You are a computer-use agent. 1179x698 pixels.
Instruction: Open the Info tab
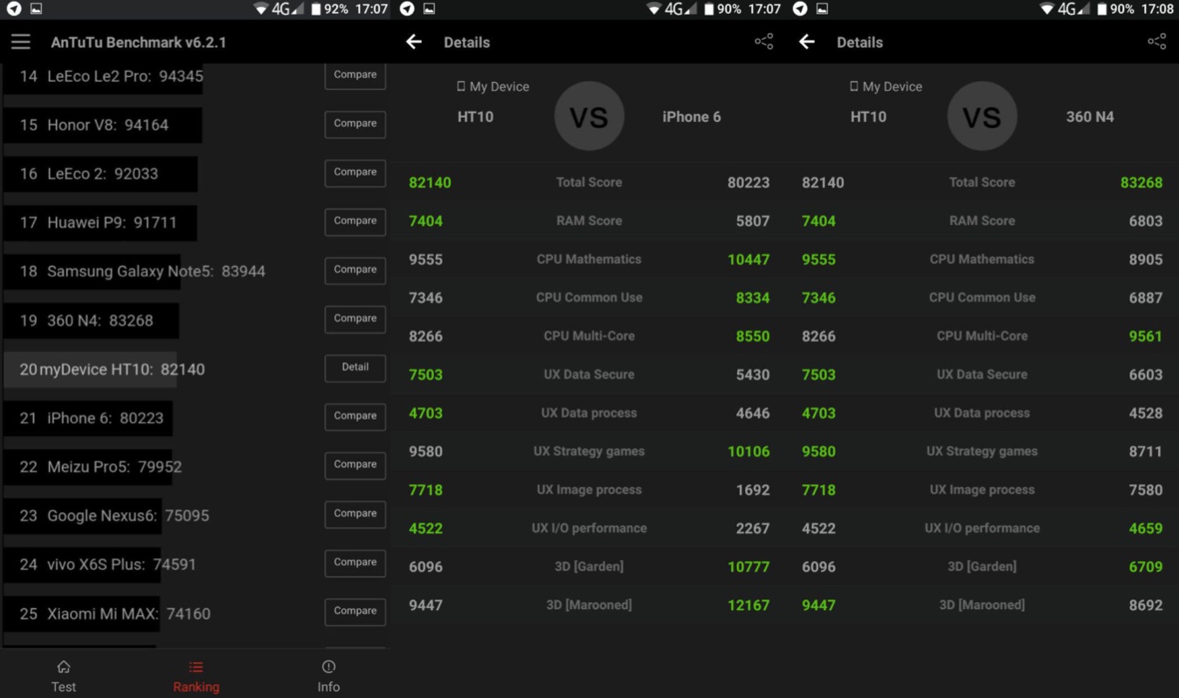coord(328,676)
